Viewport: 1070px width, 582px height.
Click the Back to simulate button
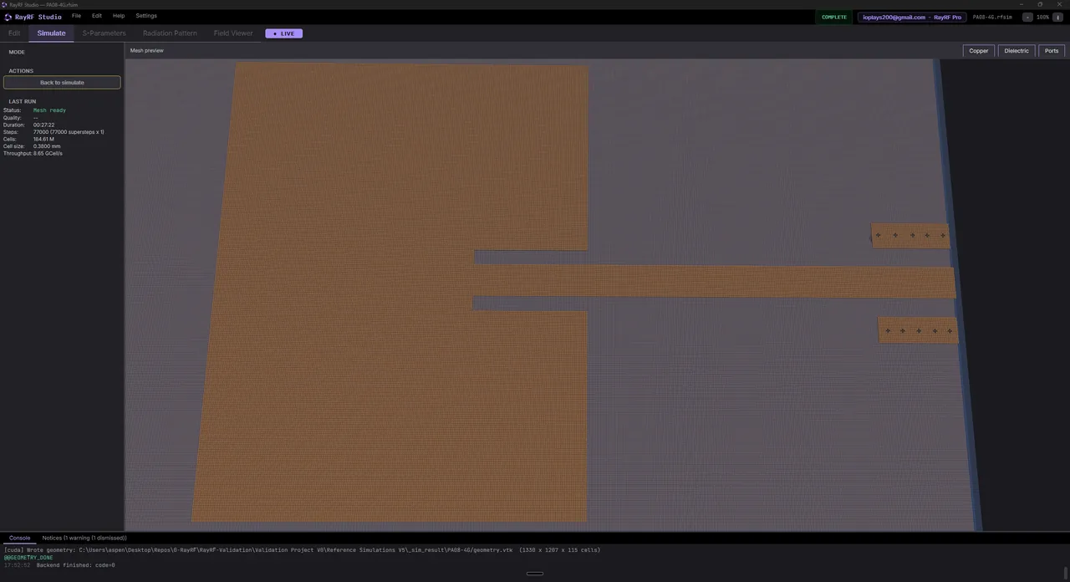tap(62, 83)
